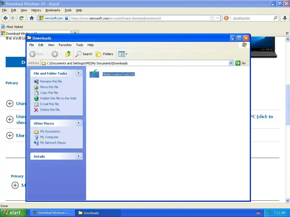290x217 pixels.
Task: Open My Documents from Other Places
Action: [x=50, y=131]
